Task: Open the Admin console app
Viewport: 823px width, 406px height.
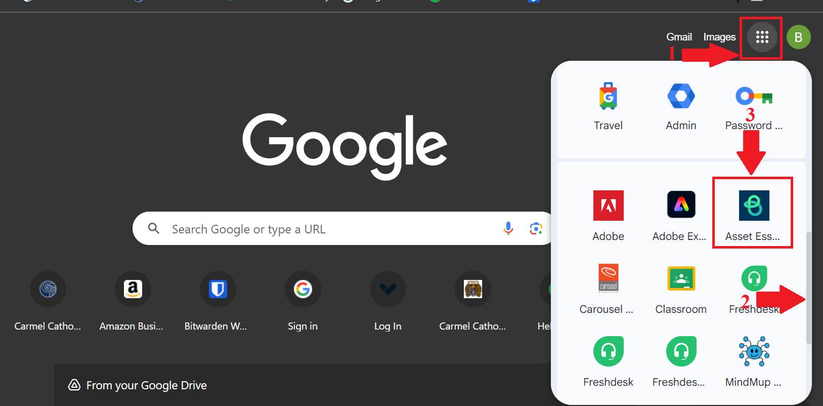Action: 681,107
